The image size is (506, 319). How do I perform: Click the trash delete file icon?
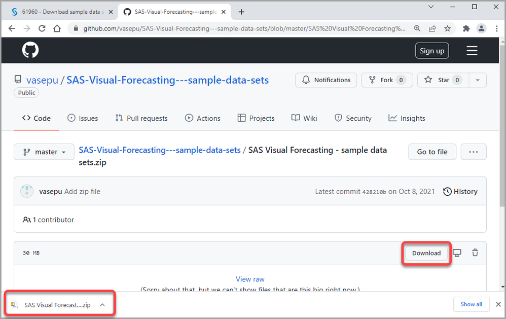pyautogui.click(x=475, y=253)
